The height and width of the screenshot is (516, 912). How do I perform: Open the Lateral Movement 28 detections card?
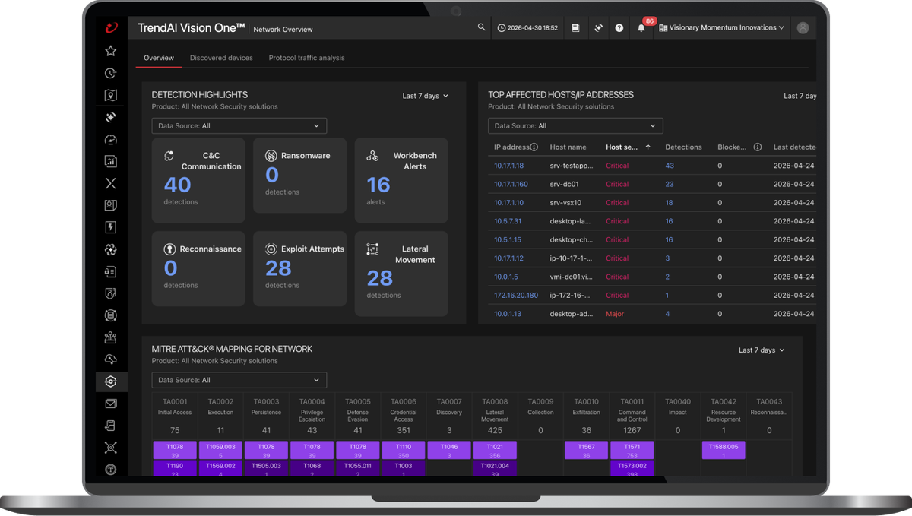(x=401, y=274)
